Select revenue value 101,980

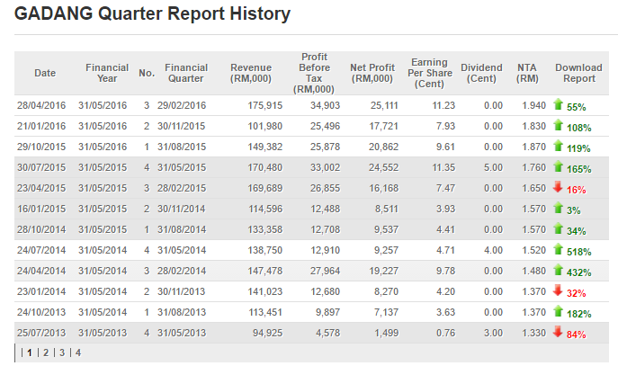(x=264, y=126)
